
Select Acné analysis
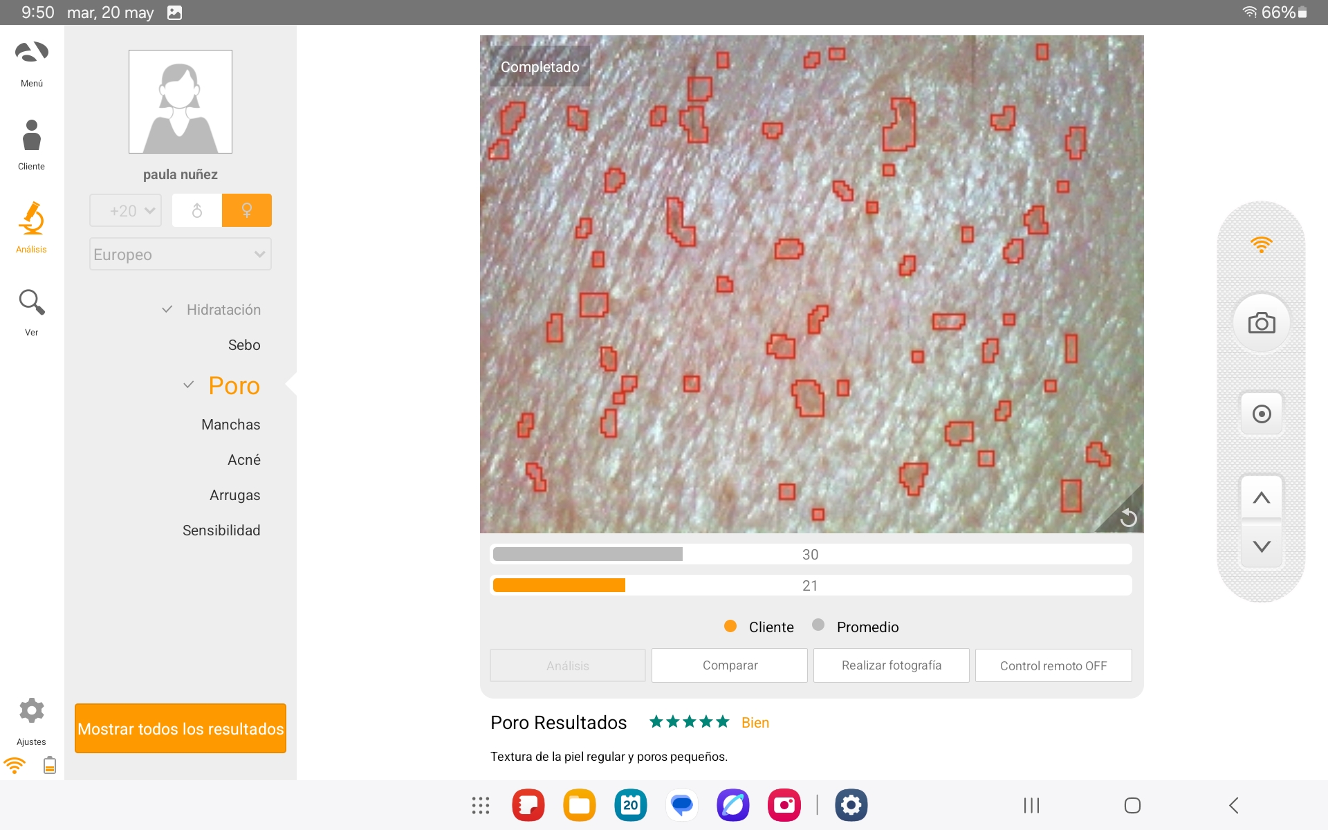(x=243, y=459)
